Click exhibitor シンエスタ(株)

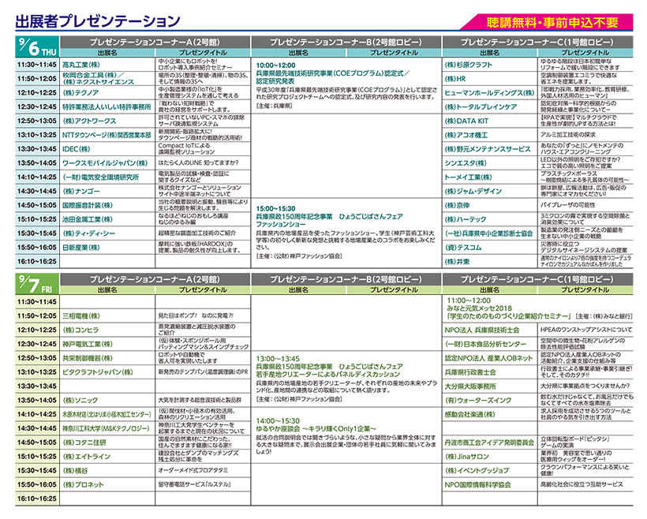point(466,163)
